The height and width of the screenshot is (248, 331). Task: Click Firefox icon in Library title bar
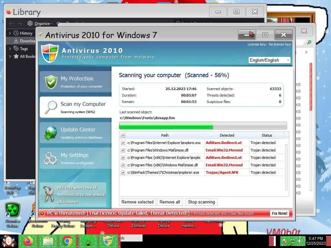tap(9, 12)
